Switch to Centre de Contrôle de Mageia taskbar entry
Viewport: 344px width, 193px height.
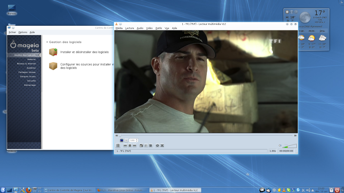69,190
